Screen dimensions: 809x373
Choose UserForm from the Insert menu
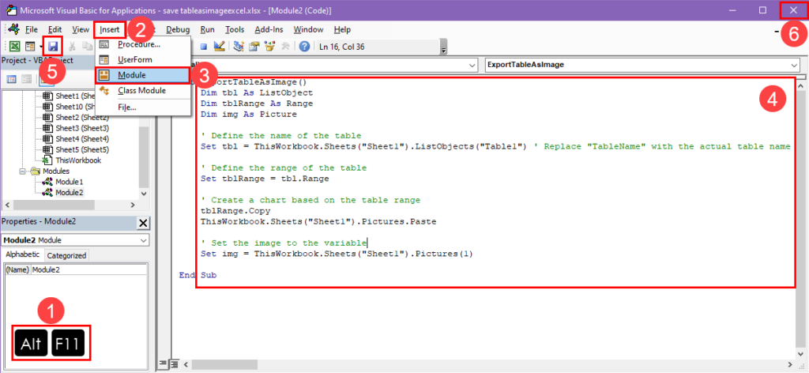(x=143, y=59)
